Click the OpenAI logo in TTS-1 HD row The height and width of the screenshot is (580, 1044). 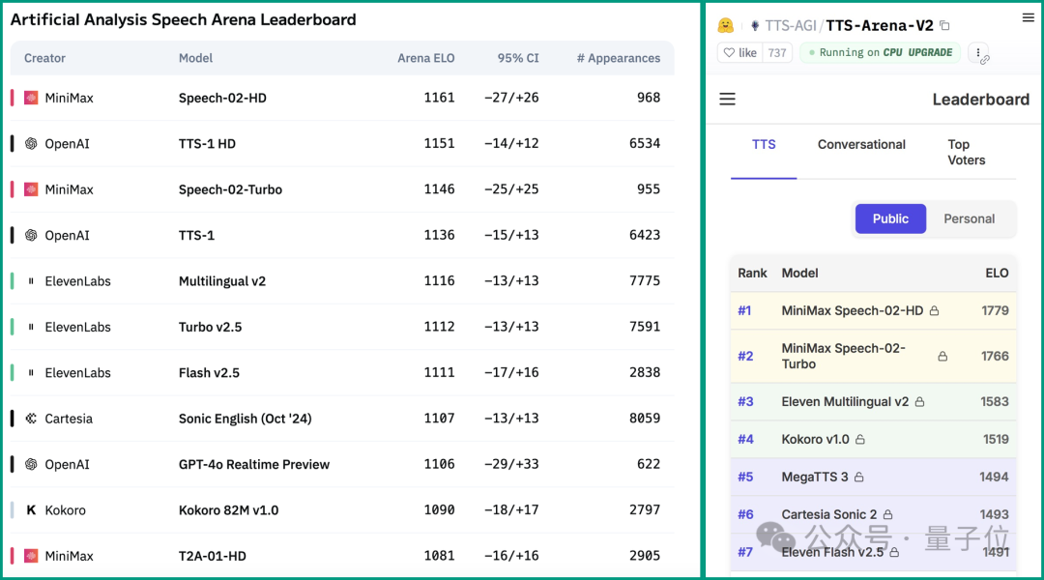pyautogui.click(x=31, y=144)
